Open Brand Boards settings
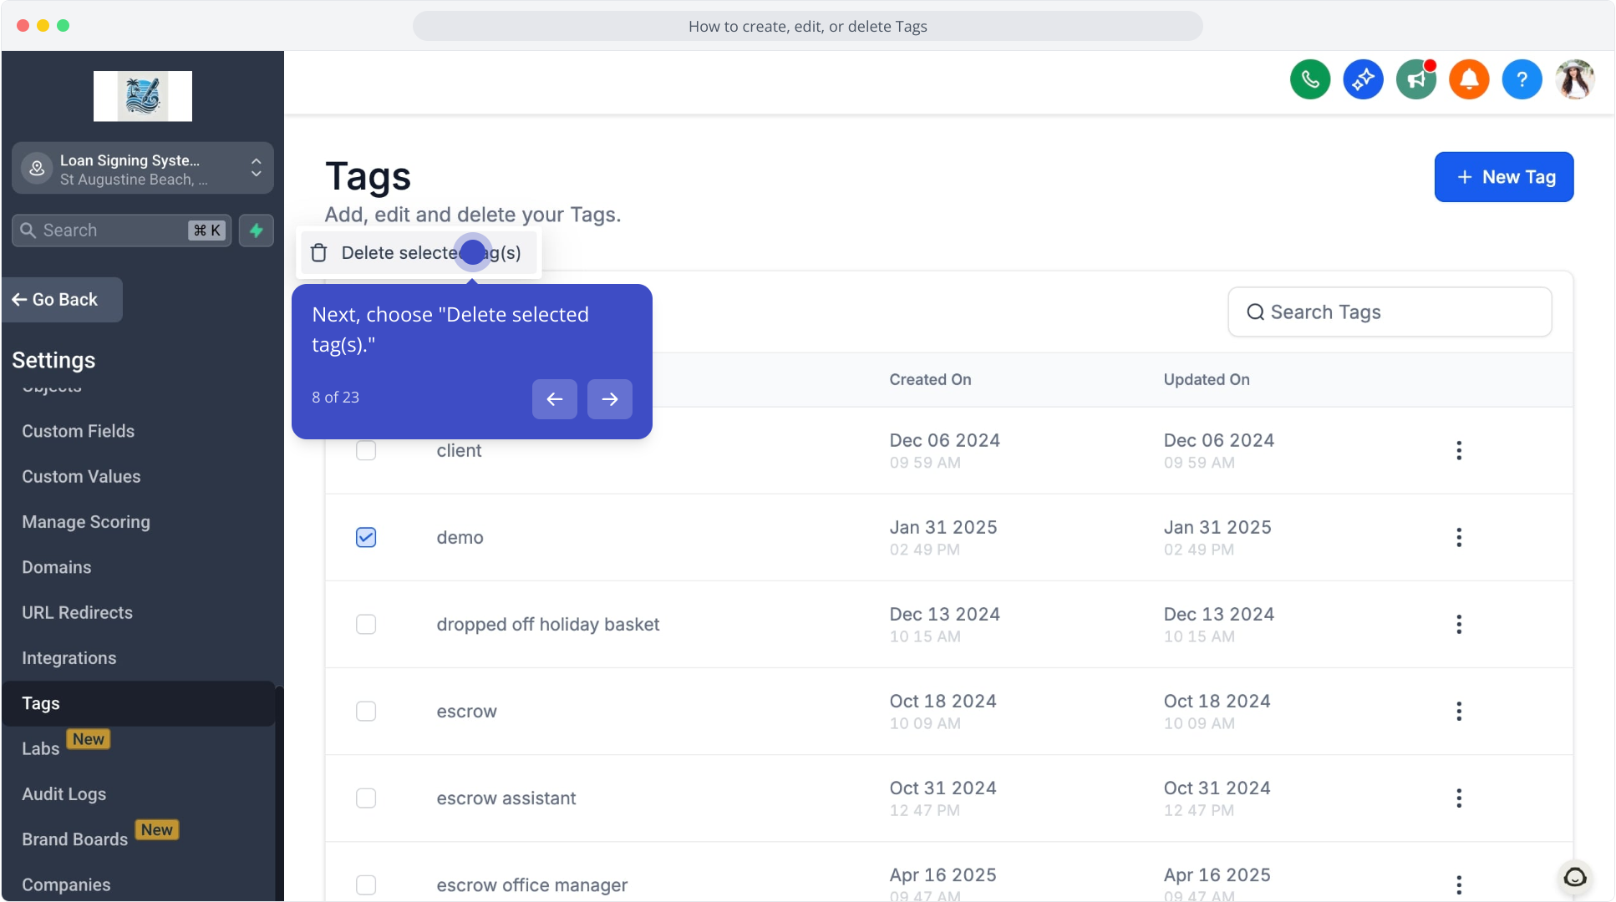 coord(75,839)
